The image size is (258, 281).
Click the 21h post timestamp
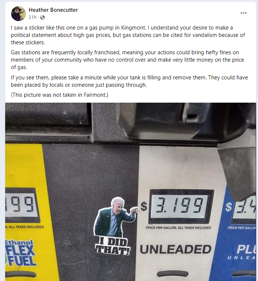click(32, 17)
